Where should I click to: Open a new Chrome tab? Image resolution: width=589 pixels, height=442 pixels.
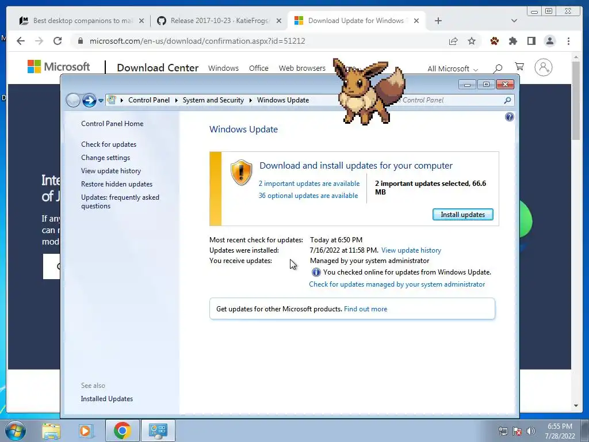point(438,21)
